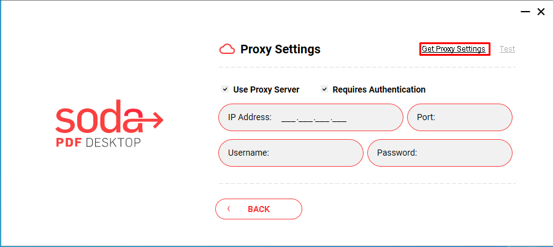
Task: Select the last octet of IP Address
Action: point(339,118)
